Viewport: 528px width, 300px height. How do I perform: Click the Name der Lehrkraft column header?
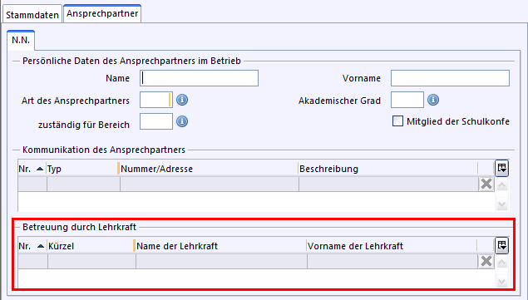(221, 246)
